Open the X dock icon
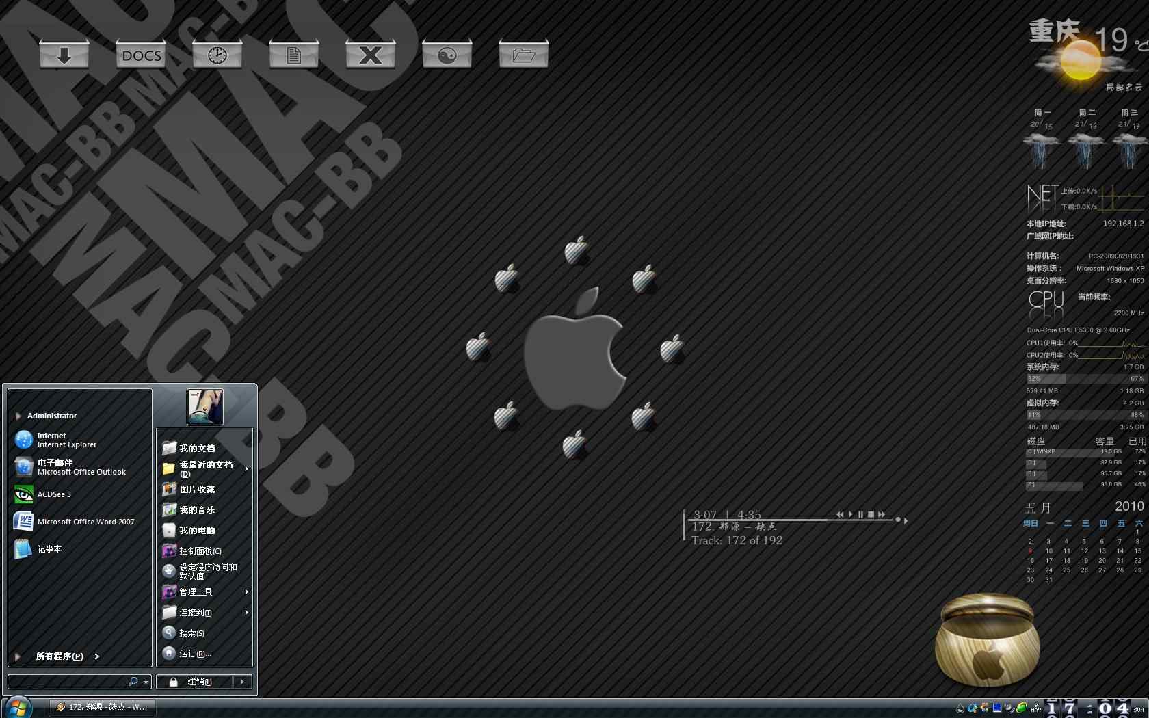Image resolution: width=1149 pixels, height=718 pixels. [x=371, y=54]
